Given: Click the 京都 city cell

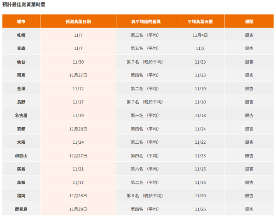Looking at the screenshot, I should [x=21, y=129].
